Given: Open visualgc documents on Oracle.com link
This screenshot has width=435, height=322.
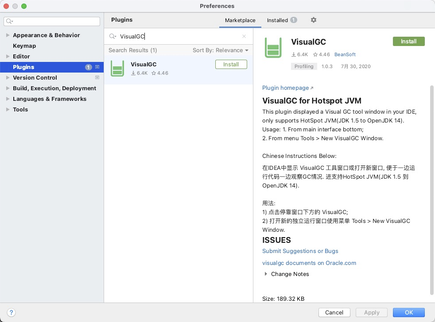Looking at the screenshot, I should tap(309, 263).
